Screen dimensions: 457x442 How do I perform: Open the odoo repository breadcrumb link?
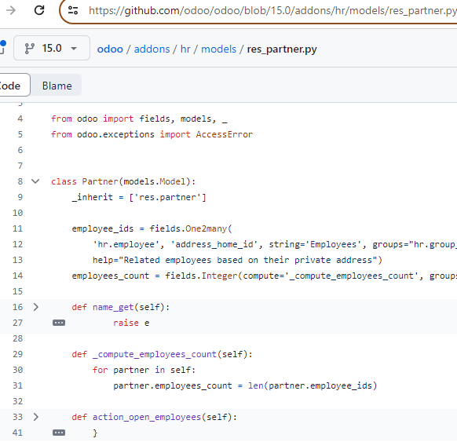click(x=110, y=49)
